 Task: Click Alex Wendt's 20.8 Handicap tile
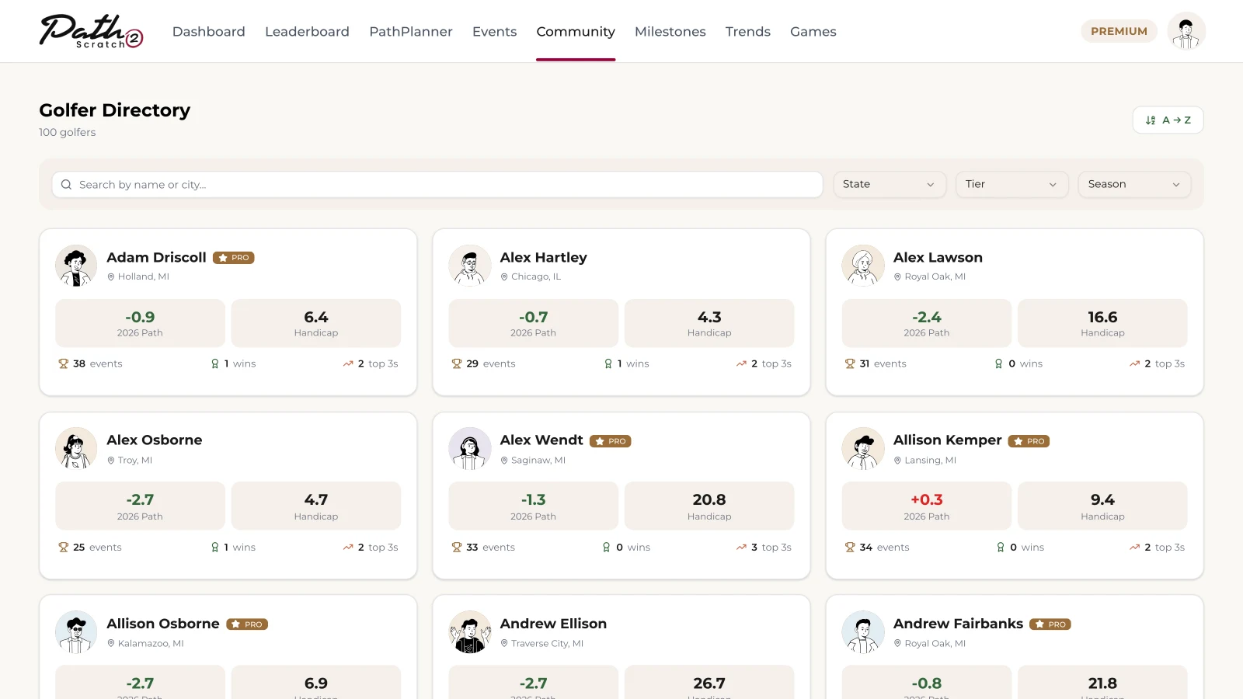709,506
